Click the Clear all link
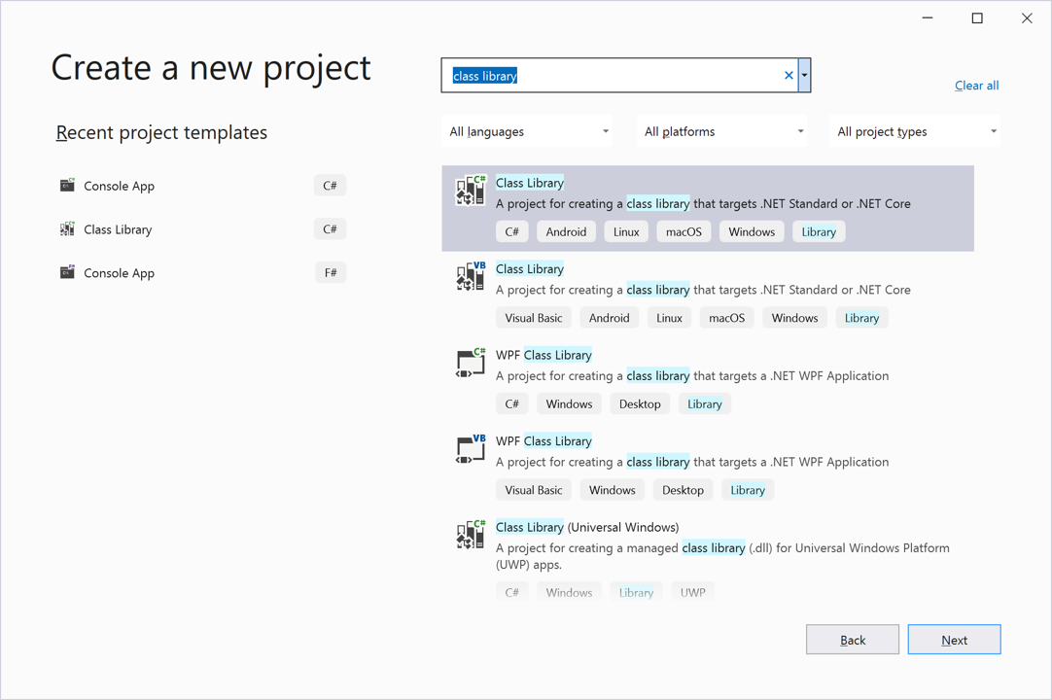 coord(976,86)
